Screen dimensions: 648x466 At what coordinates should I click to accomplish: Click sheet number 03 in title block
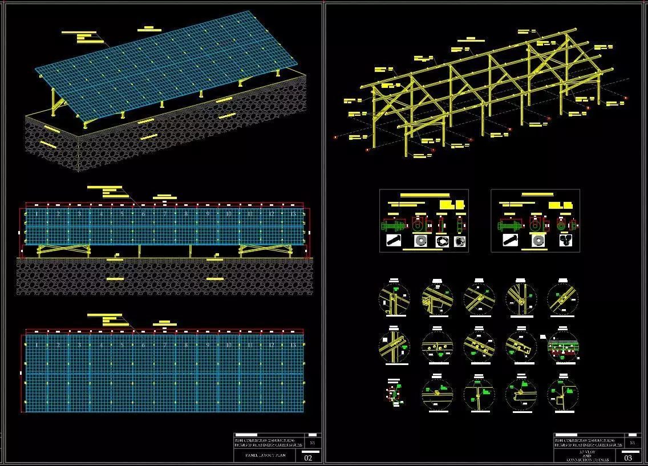tap(628, 457)
